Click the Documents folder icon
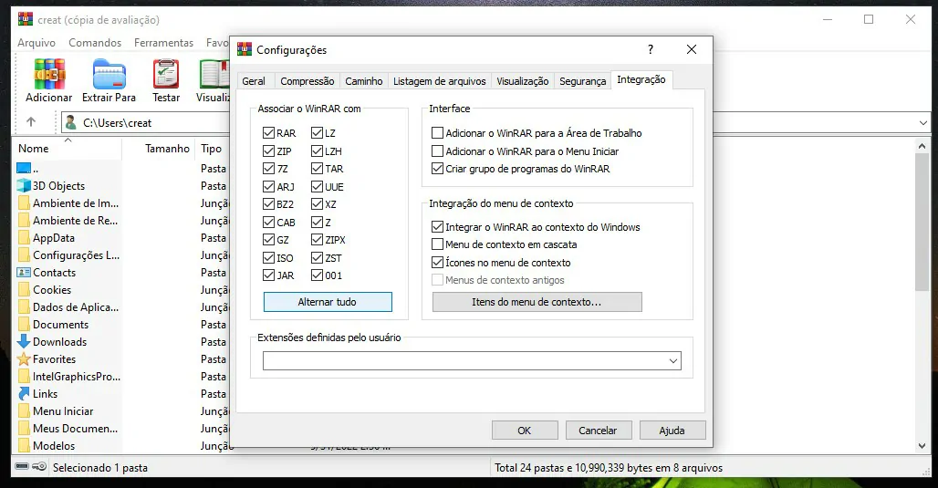 tap(24, 324)
